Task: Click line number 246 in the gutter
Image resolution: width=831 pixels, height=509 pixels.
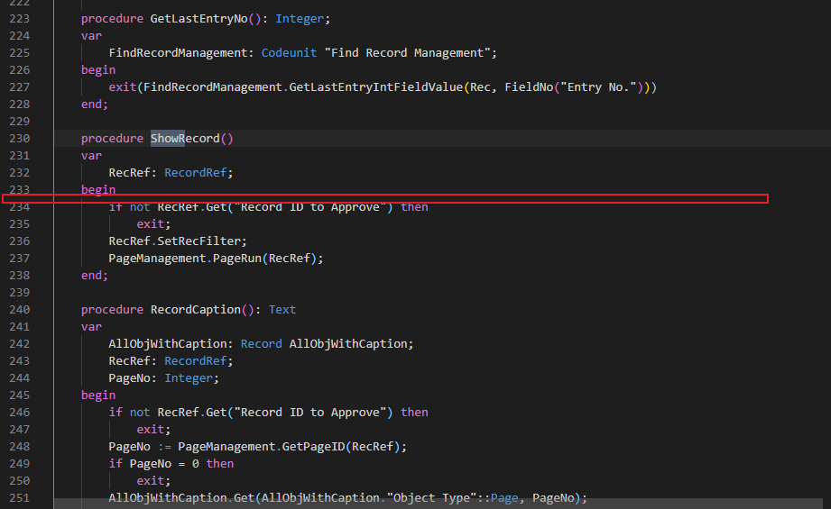Action: point(20,413)
